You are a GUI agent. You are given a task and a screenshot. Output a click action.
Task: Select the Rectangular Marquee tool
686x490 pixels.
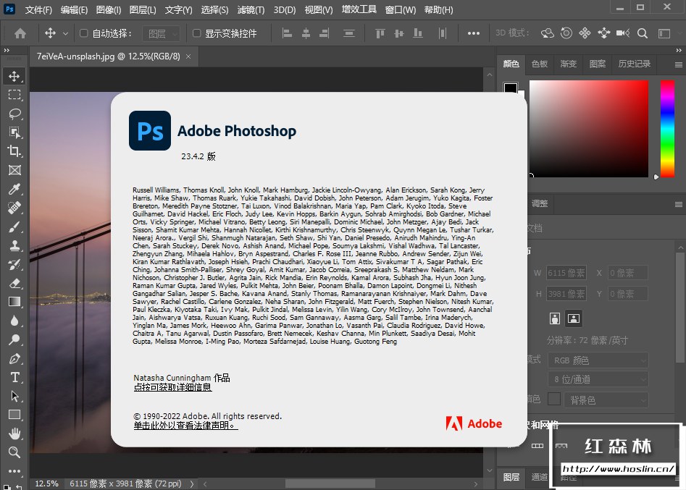[x=14, y=95]
